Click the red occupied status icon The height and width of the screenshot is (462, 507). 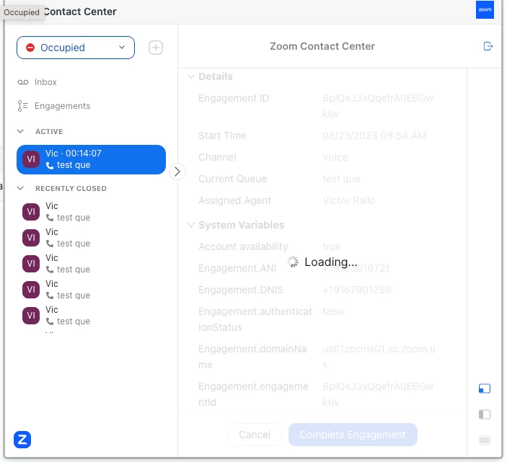click(x=30, y=48)
